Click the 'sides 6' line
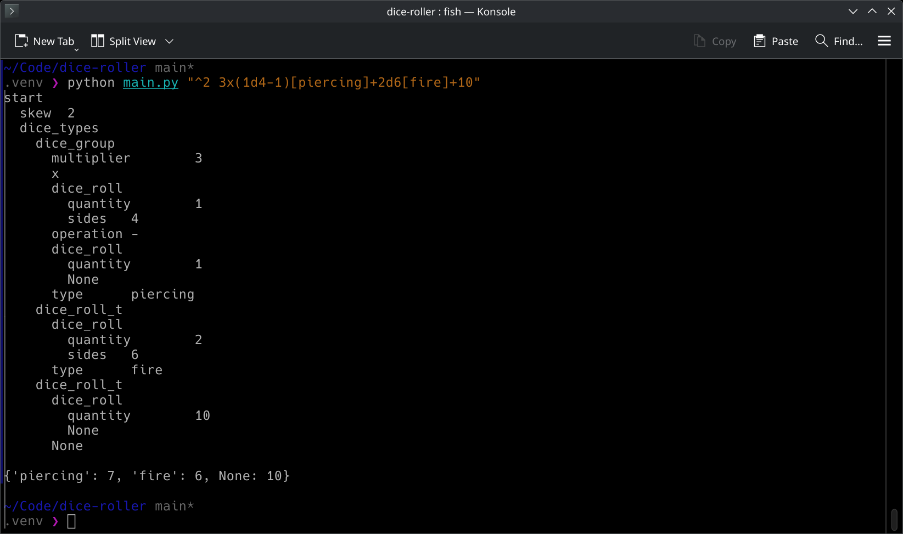The image size is (903, 534). (x=103, y=355)
